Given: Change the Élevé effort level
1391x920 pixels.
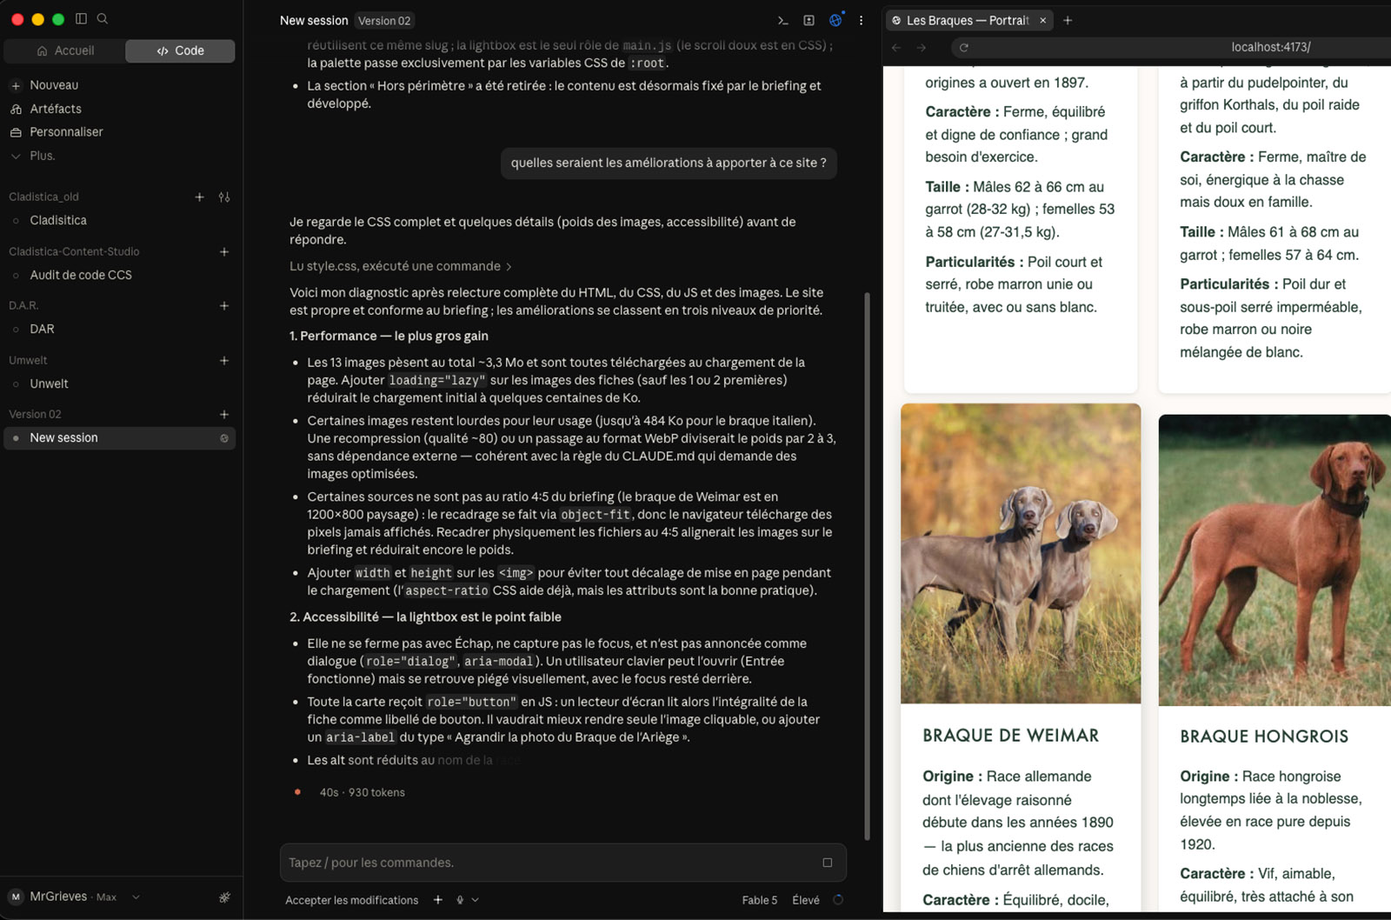Looking at the screenshot, I should click(x=806, y=900).
